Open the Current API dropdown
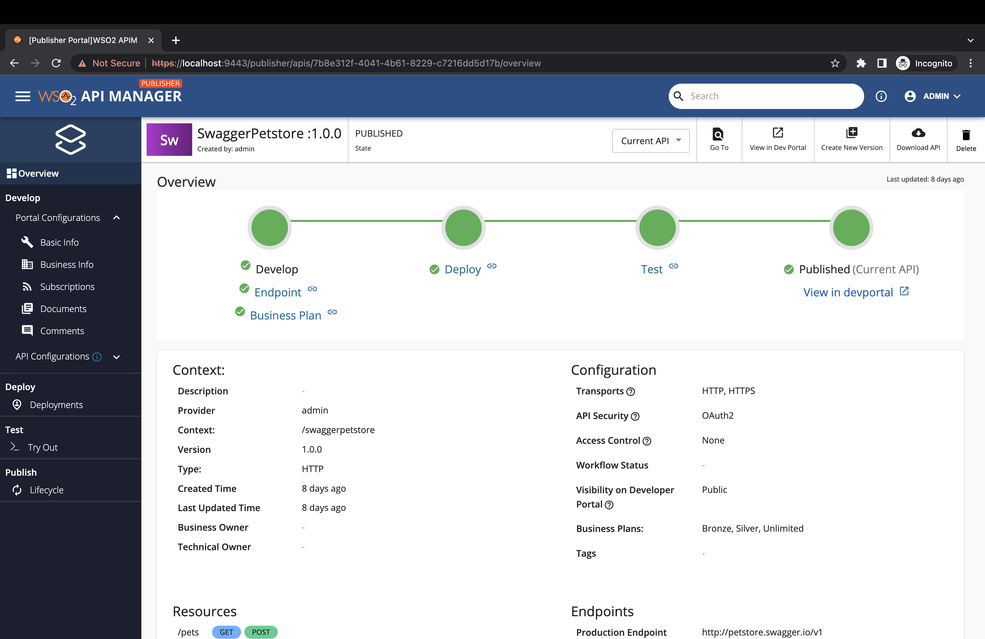The image size is (985, 639). [x=650, y=141]
